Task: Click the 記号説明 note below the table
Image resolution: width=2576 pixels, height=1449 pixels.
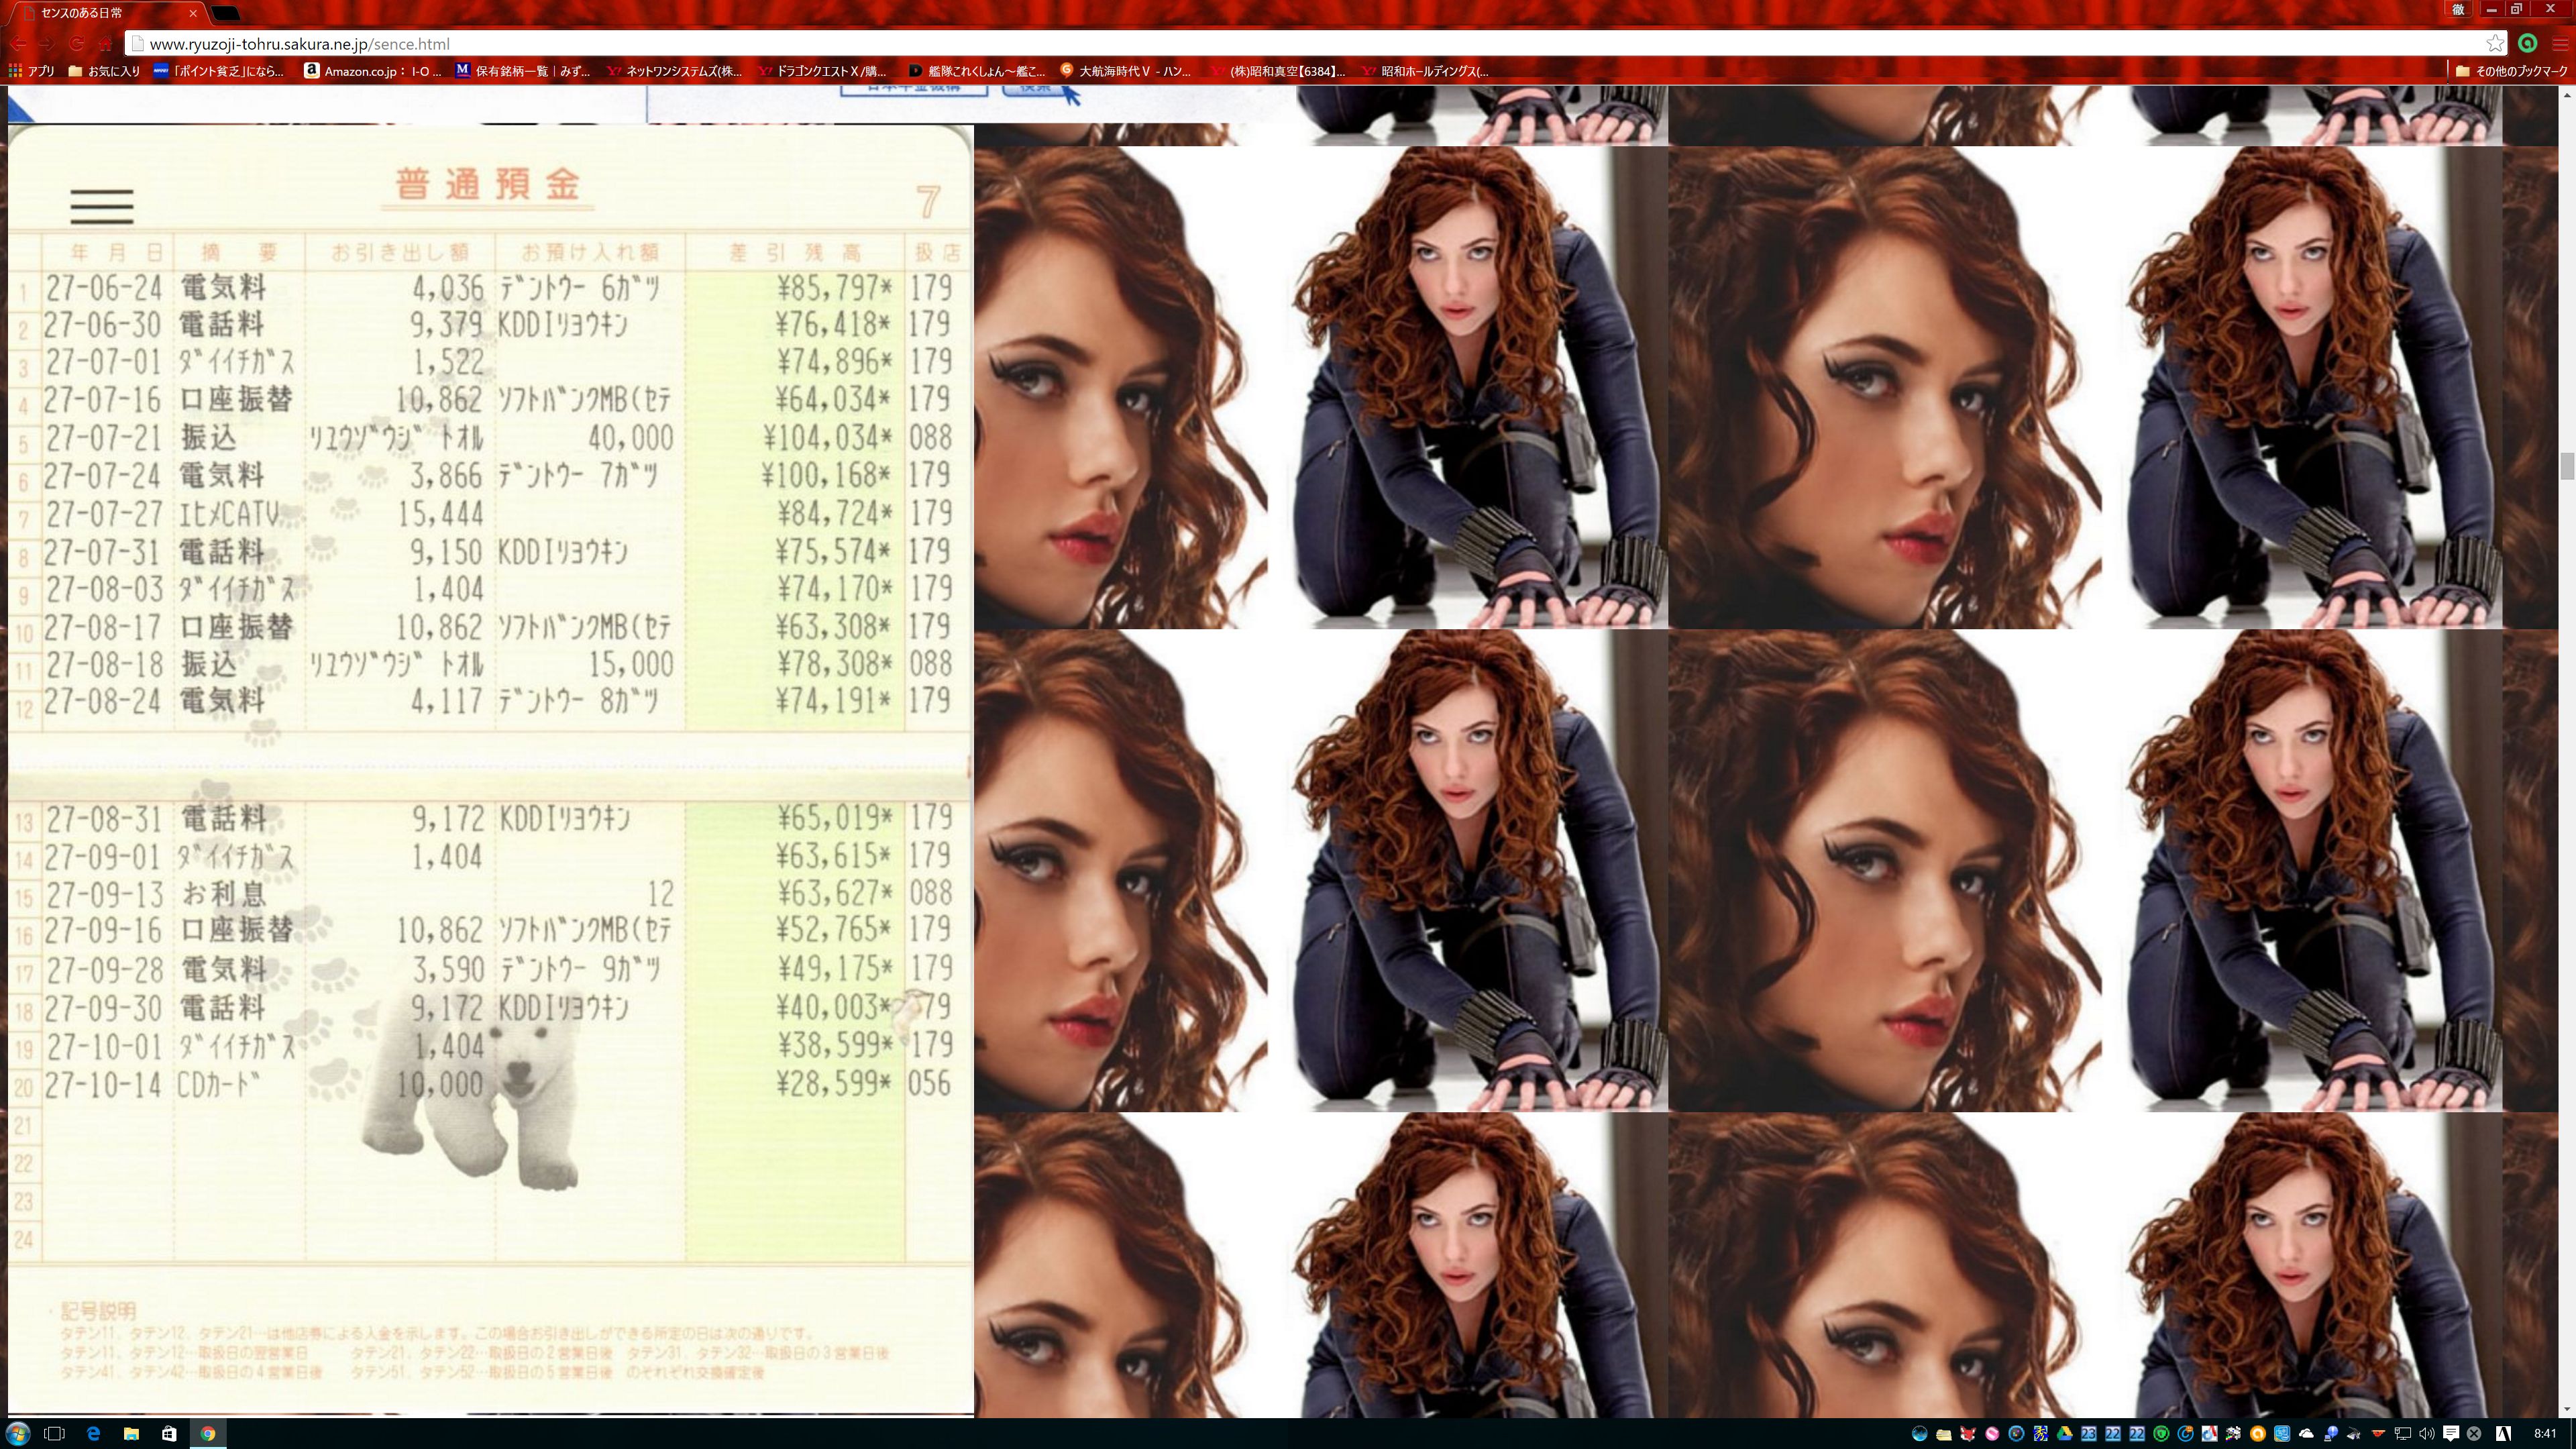Action: click(98, 1311)
